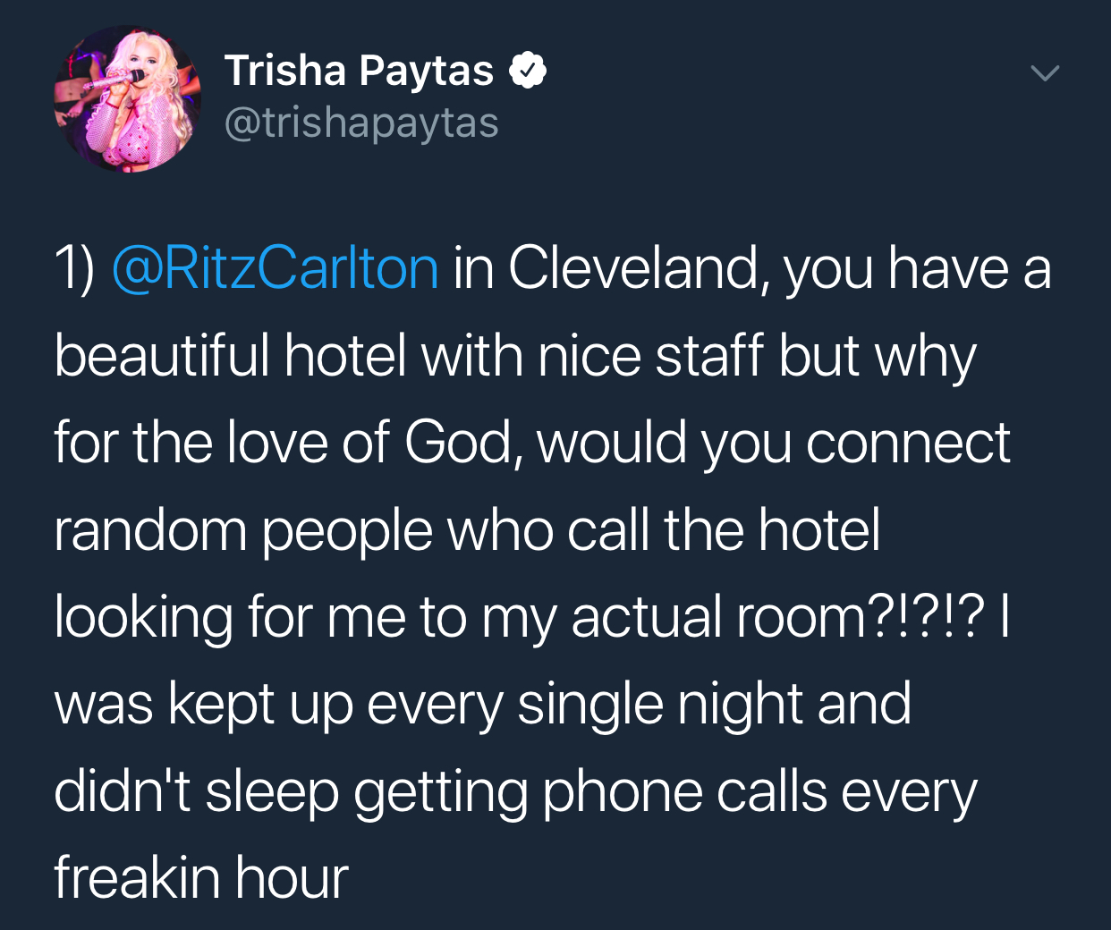Click the "1)" numbering in the tweet

73,268
